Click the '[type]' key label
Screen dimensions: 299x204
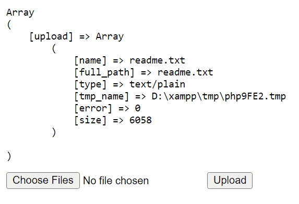tap(90, 84)
